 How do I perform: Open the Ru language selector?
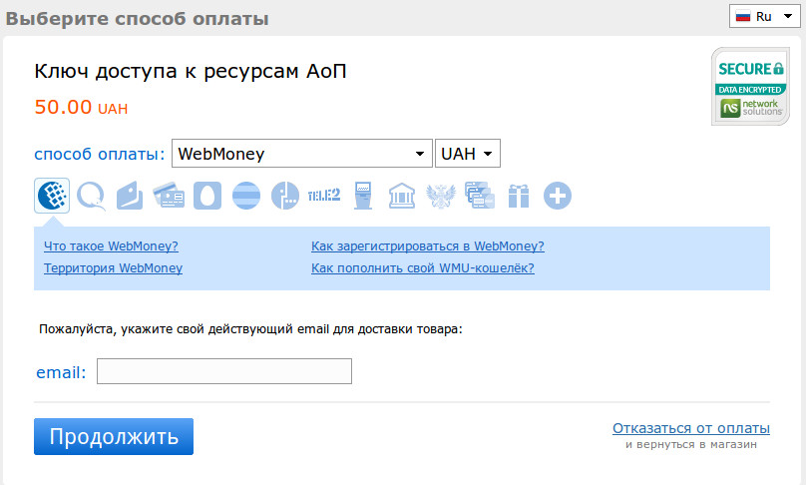(762, 16)
